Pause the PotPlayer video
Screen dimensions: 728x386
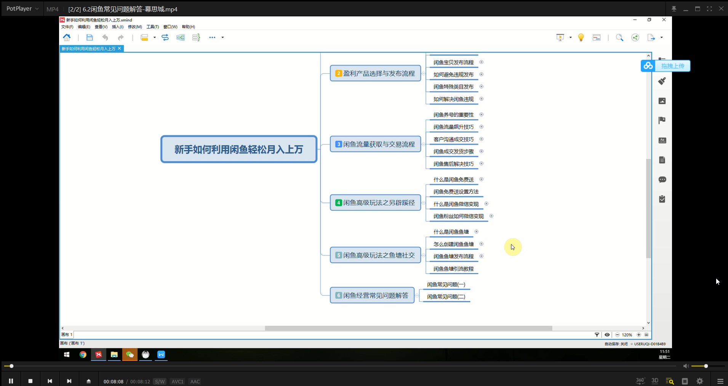[11, 381]
